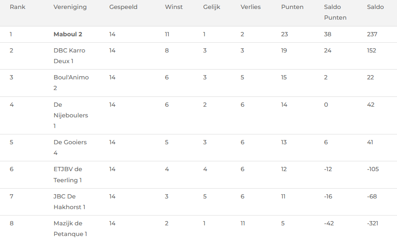
Task: Click the 237 saldo value for Maboul 2
Action: click(372, 34)
